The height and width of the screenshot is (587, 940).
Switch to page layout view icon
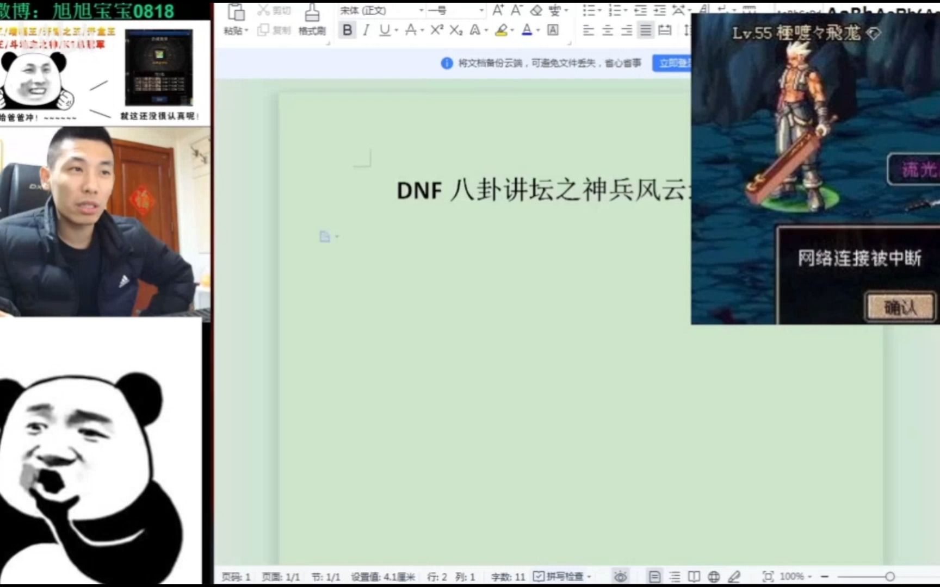click(x=654, y=577)
